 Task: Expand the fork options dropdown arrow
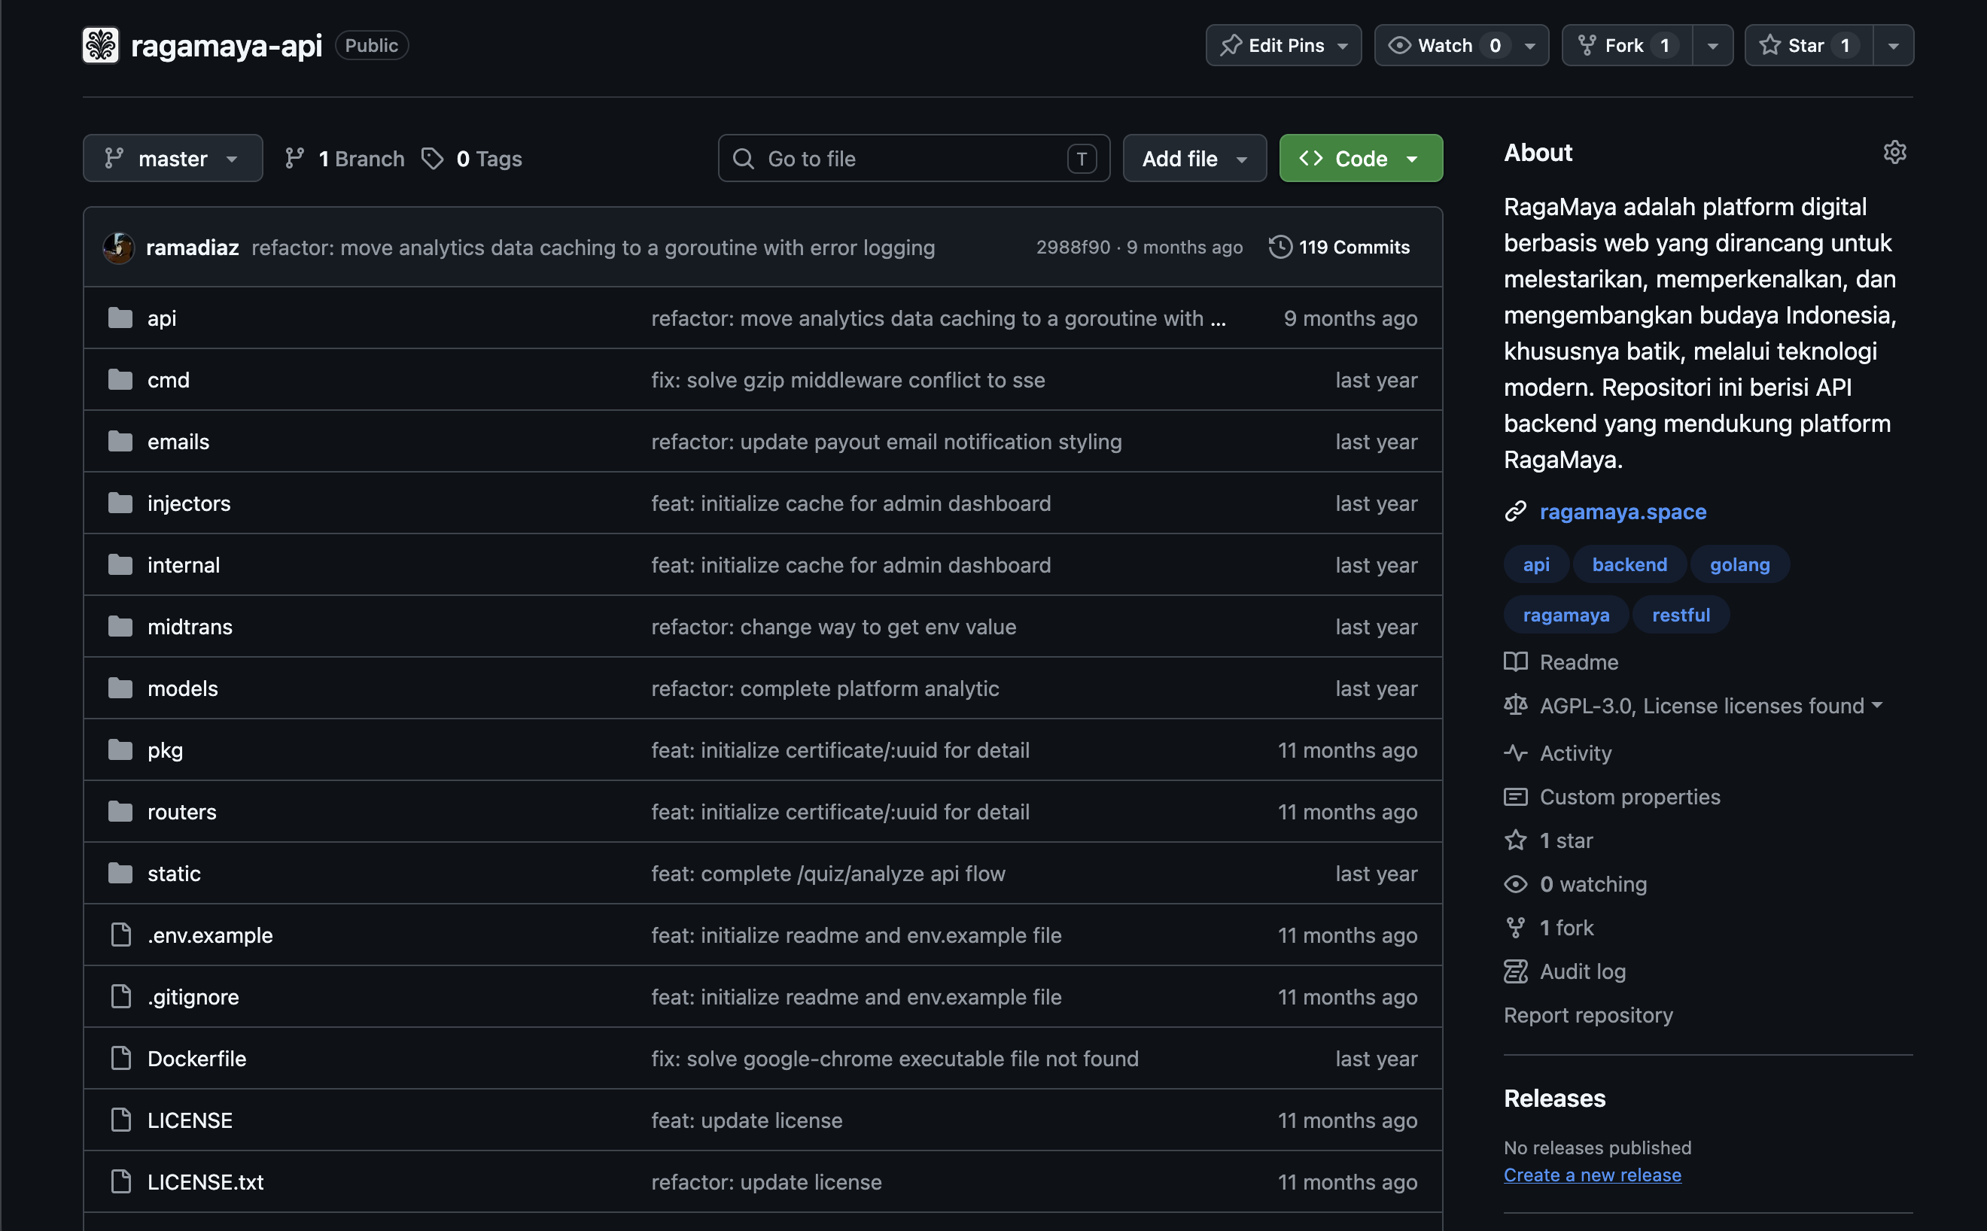1712,45
